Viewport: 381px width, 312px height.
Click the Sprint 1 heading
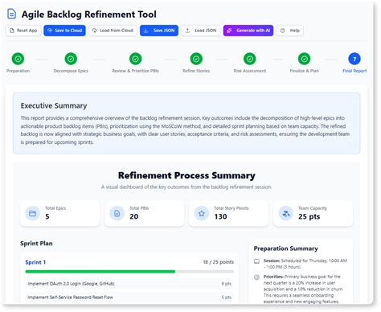[35, 262]
